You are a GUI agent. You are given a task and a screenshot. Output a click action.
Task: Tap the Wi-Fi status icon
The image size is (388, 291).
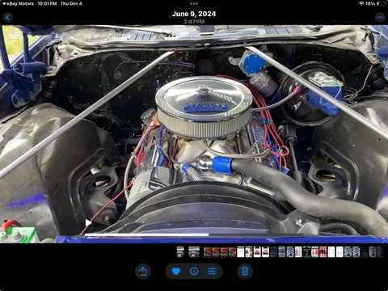(x=361, y=3)
